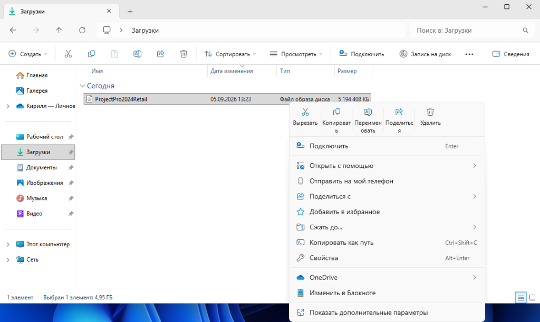The width and height of the screenshot is (540, 322).
Task: Open the Поделиться с submenu
Action: pyautogui.click(x=387, y=197)
